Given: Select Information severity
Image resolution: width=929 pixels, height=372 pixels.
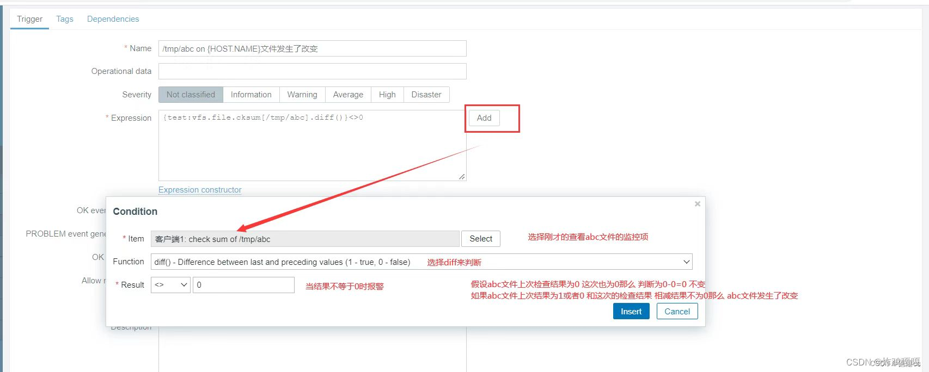Looking at the screenshot, I should tap(251, 95).
